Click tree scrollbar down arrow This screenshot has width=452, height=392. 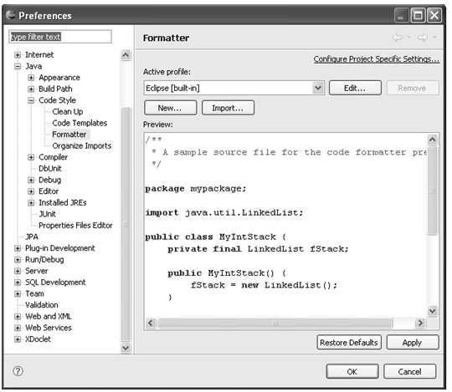(x=126, y=348)
